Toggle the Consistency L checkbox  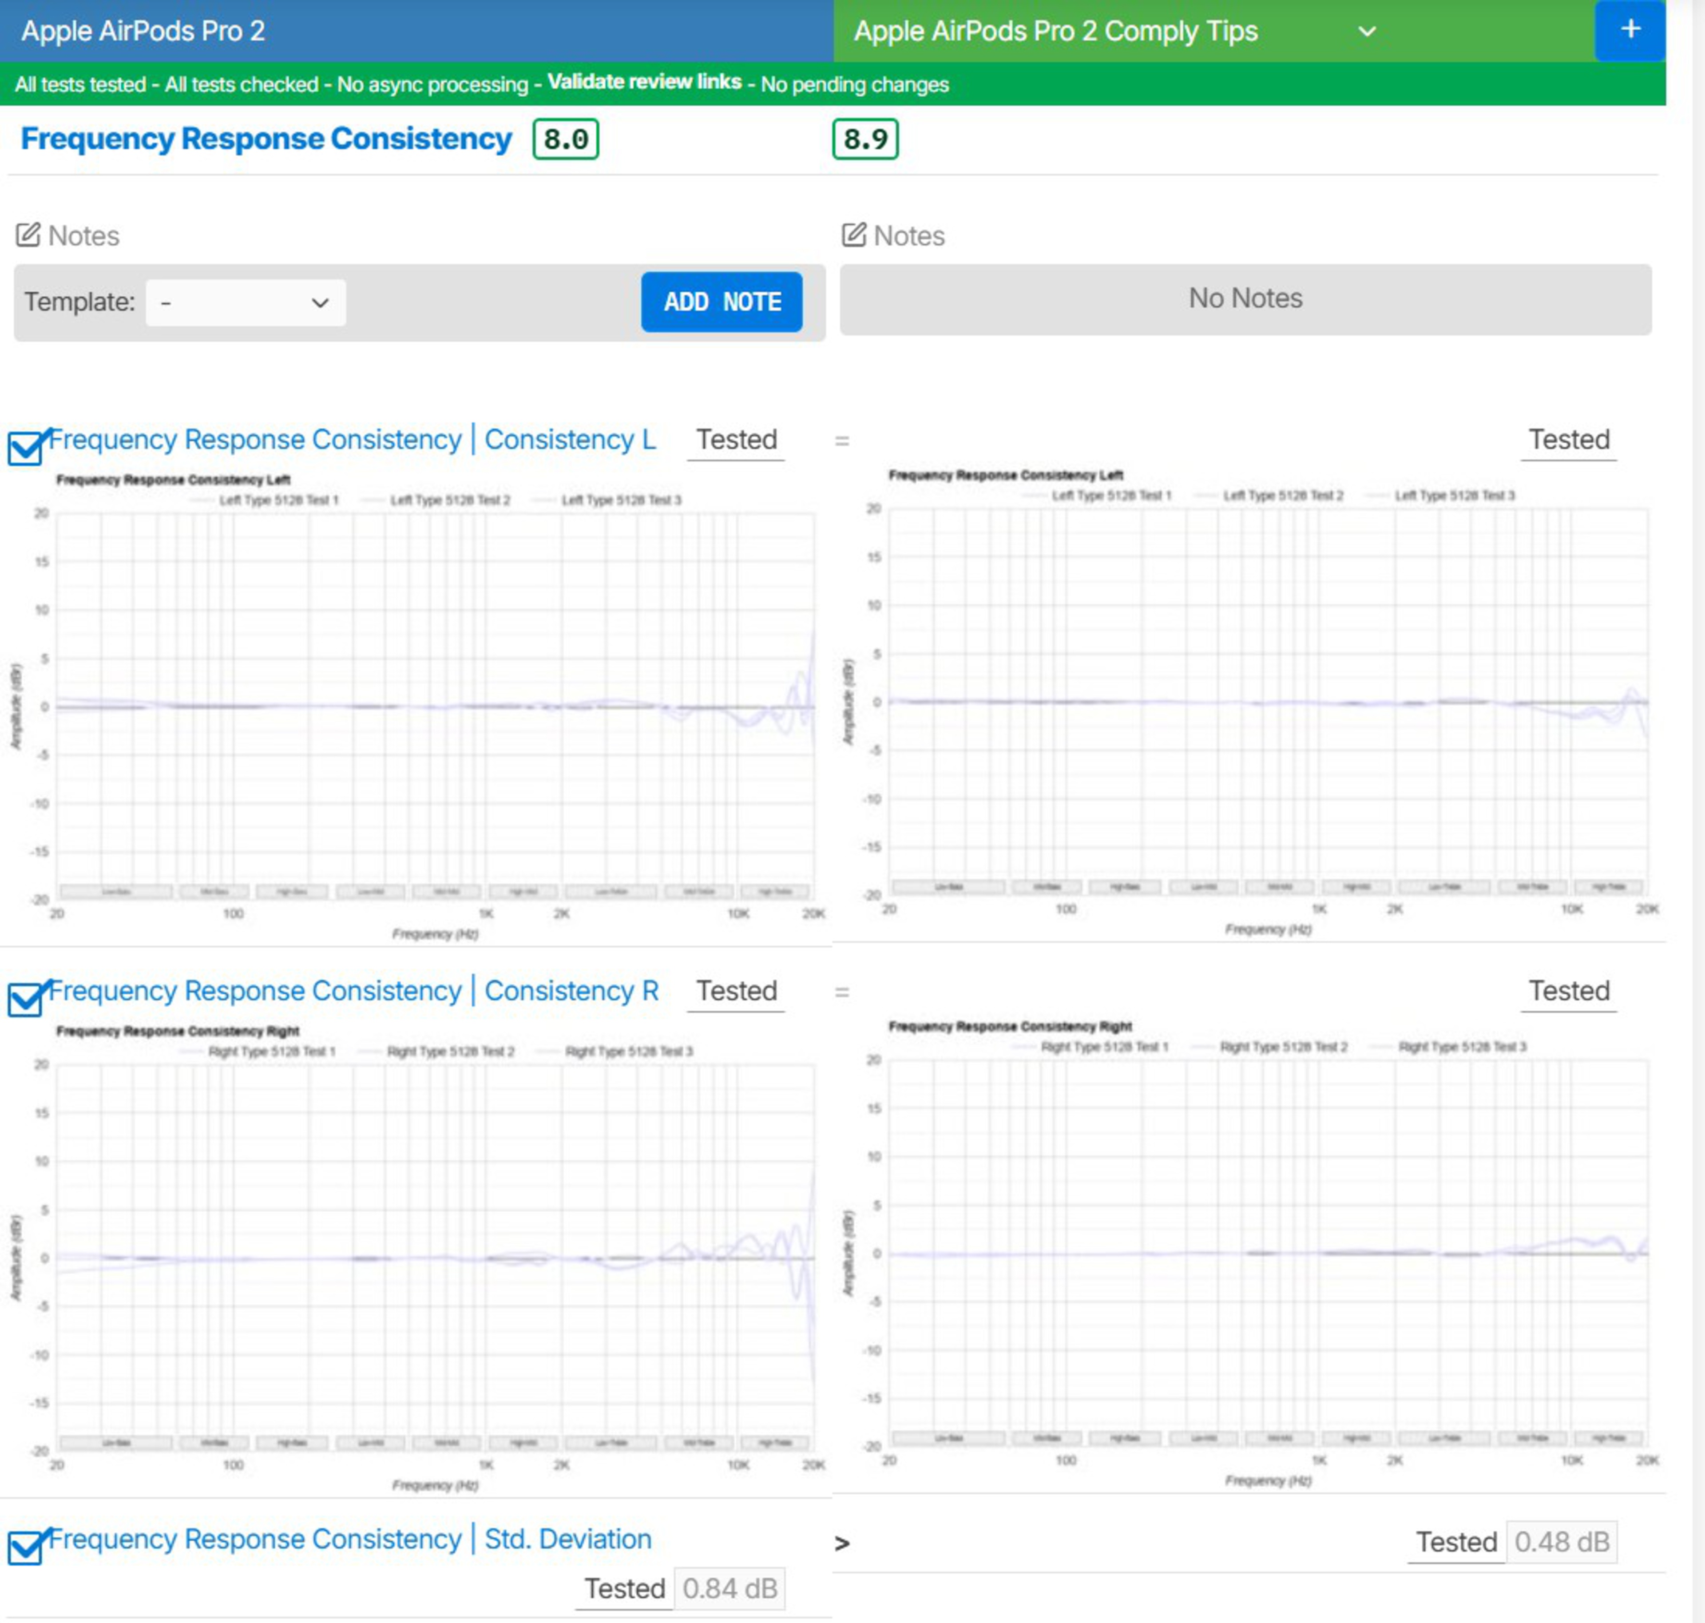[x=25, y=448]
